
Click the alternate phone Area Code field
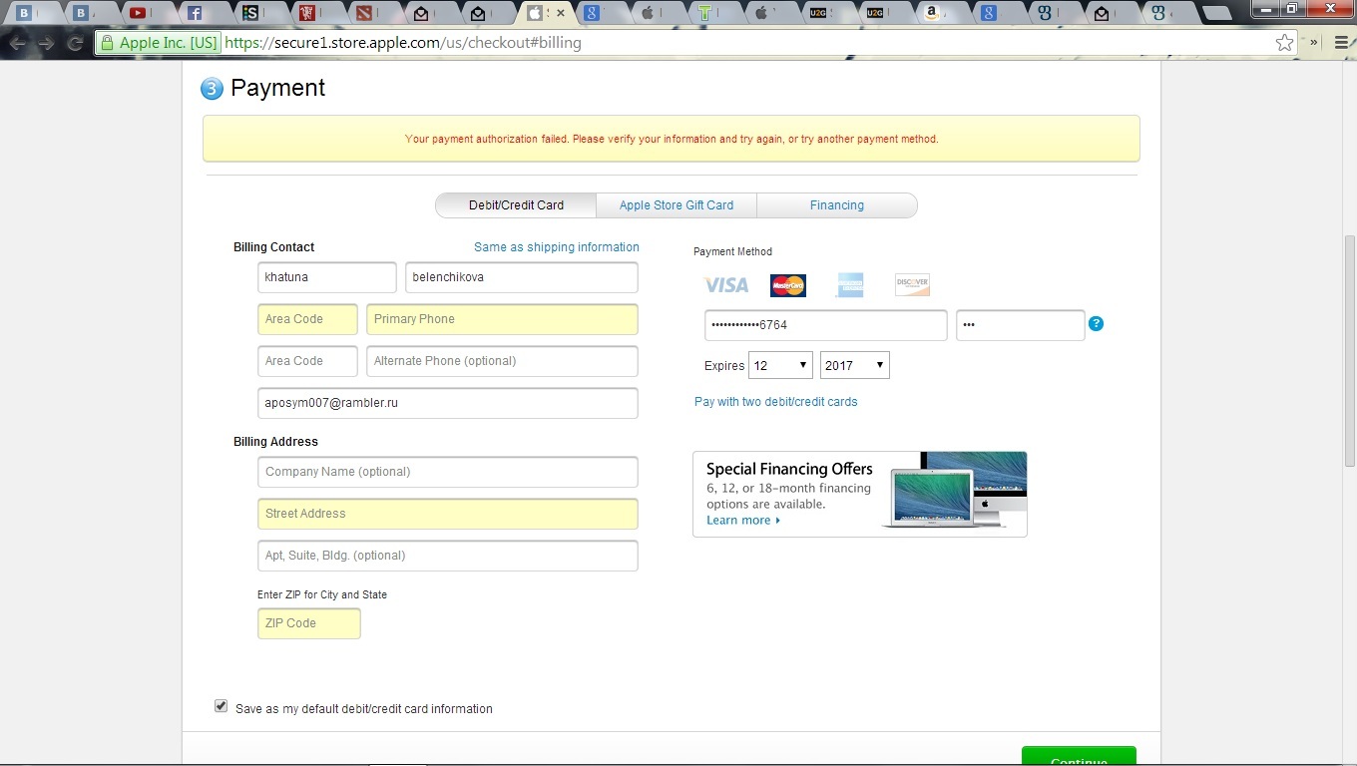[307, 361]
